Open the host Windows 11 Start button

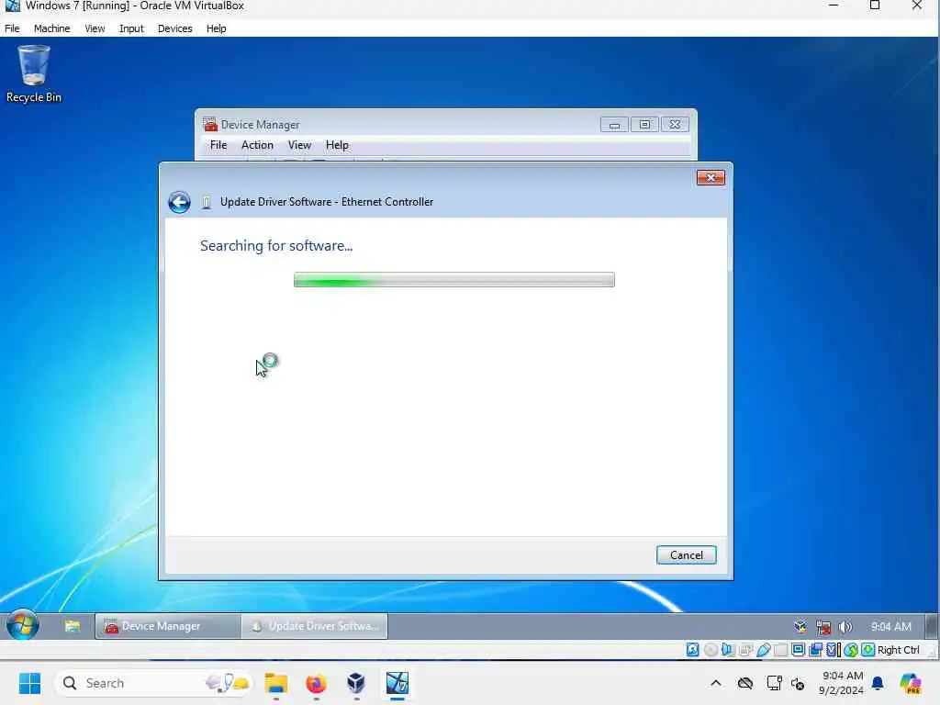point(29,683)
